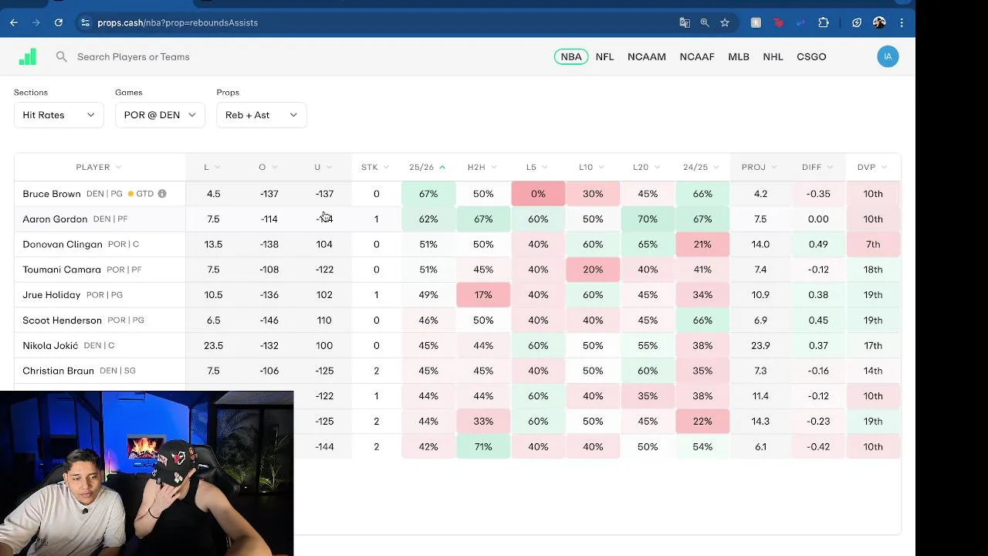
Task: Click the energy saver leaf icon
Action: [857, 22]
